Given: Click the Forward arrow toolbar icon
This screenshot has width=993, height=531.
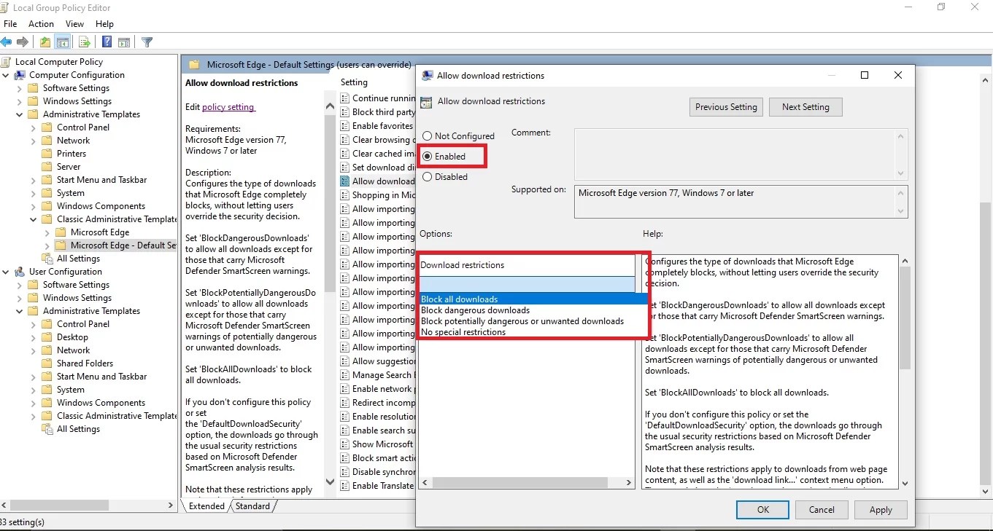Looking at the screenshot, I should [x=23, y=42].
